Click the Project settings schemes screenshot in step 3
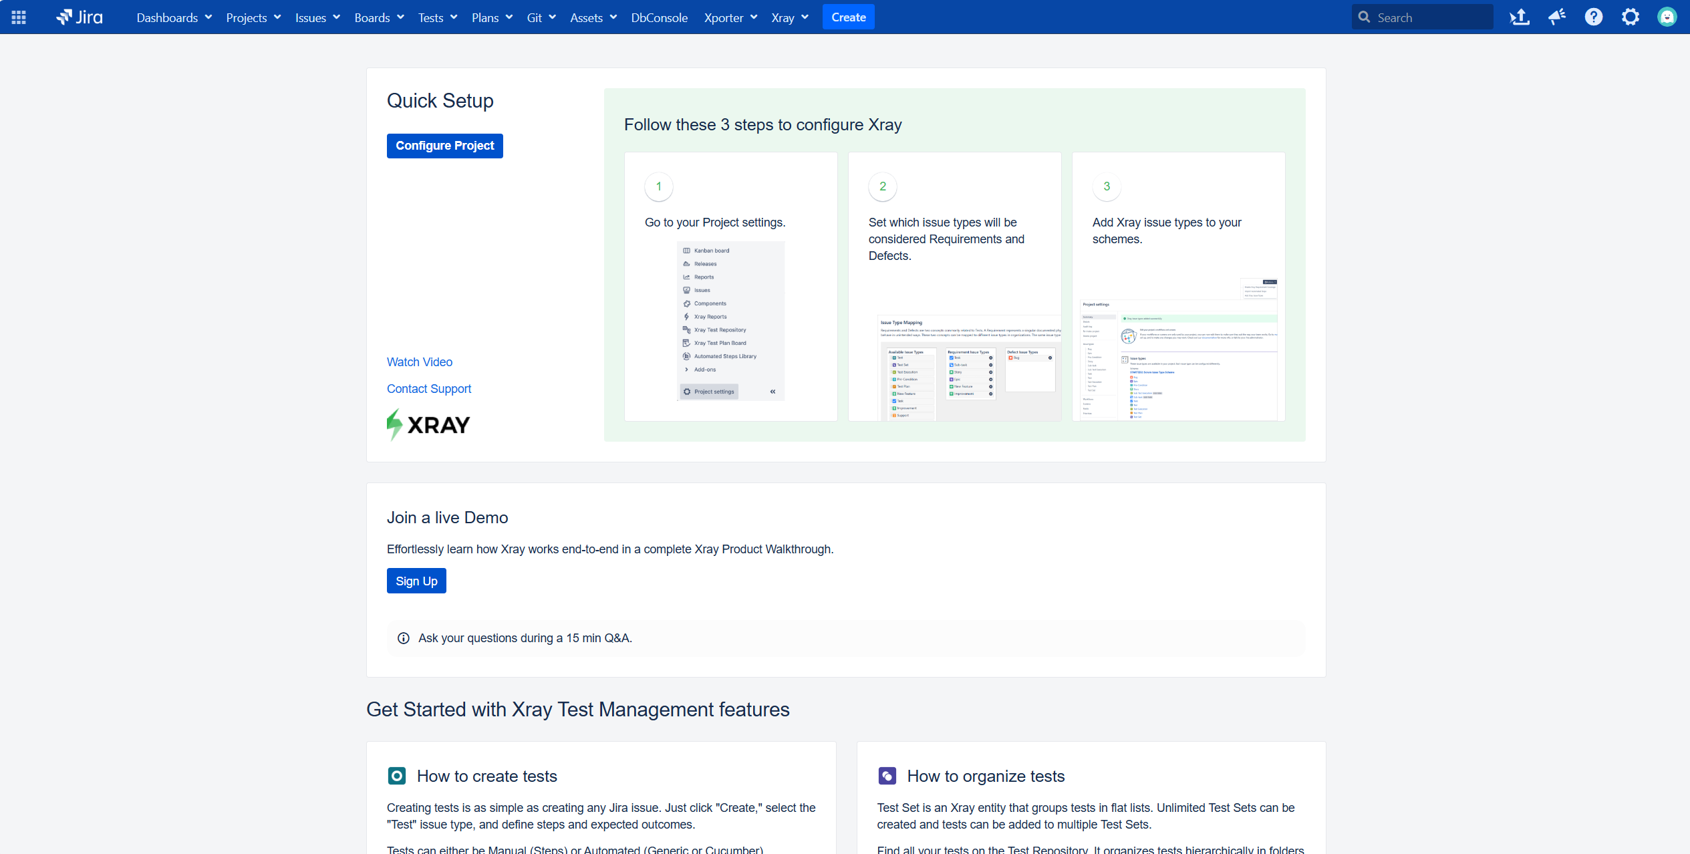Viewport: 1690px width, 854px height. pos(1179,349)
